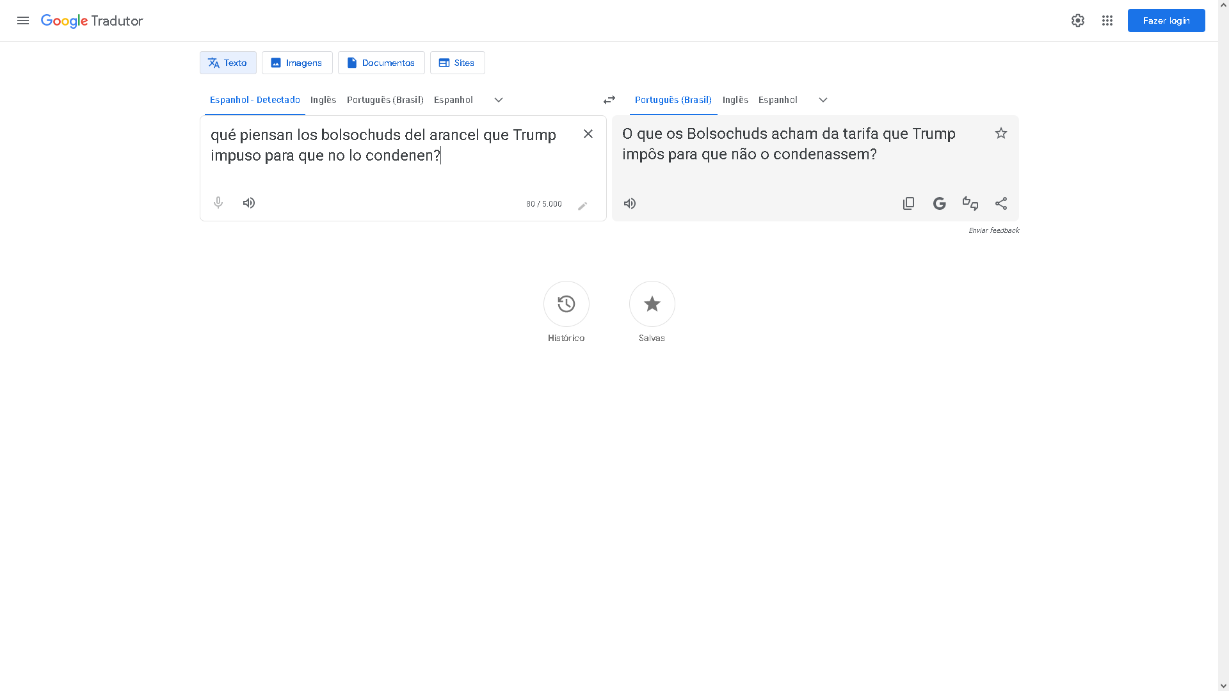Click the Fazer login button

[x=1166, y=20]
